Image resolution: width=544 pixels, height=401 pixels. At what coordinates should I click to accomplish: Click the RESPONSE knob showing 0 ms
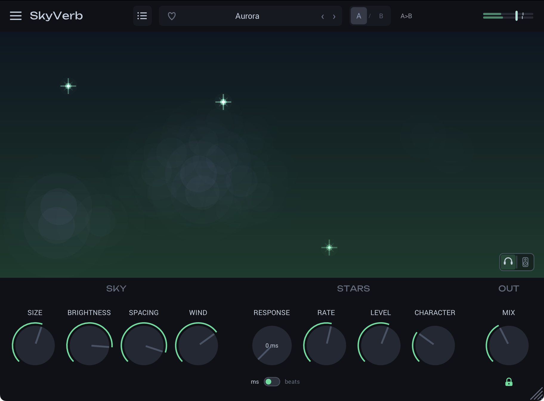tap(272, 346)
